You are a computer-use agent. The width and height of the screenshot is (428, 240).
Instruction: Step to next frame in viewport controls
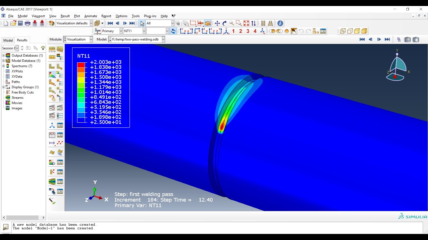click(x=379, y=39)
